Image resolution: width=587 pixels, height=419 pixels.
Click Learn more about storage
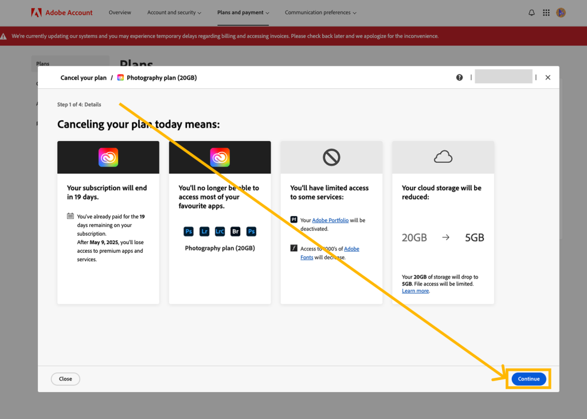click(x=415, y=291)
